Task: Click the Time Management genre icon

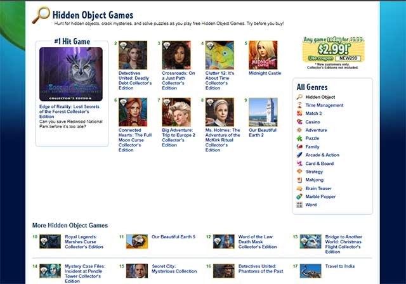Action: (x=299, y=105)
